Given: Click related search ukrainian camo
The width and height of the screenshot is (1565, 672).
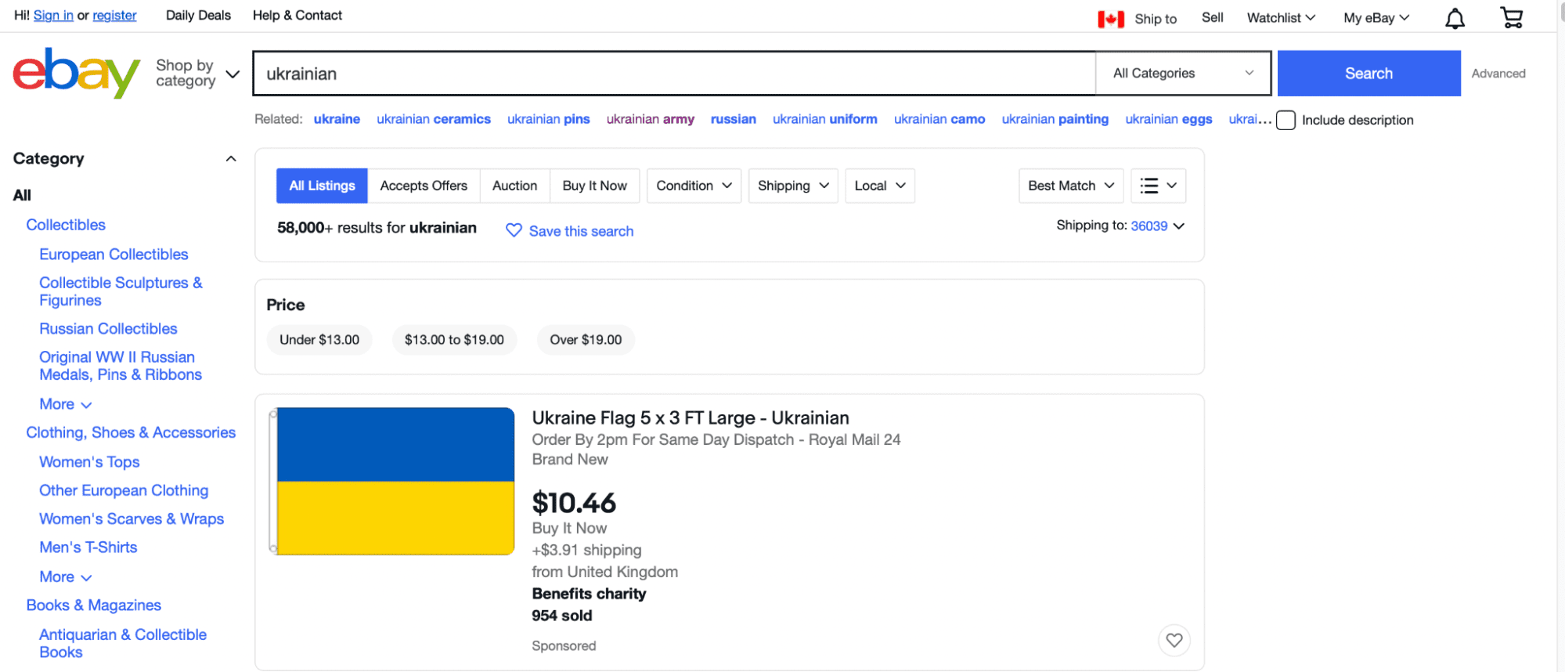Looking at the screenshot, I should (939, 118).
